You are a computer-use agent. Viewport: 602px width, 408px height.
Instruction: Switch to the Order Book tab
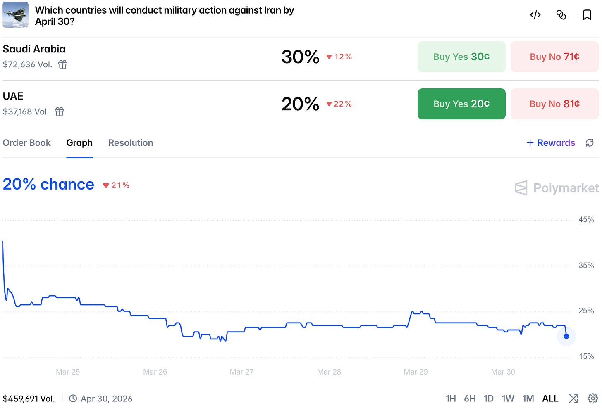pyautogui.click(x=27, y=143)
